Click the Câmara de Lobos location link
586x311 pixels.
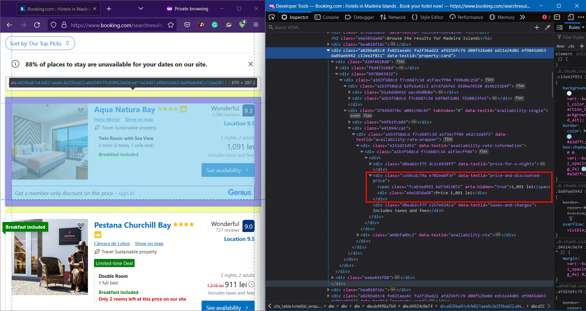coord(112,244)
